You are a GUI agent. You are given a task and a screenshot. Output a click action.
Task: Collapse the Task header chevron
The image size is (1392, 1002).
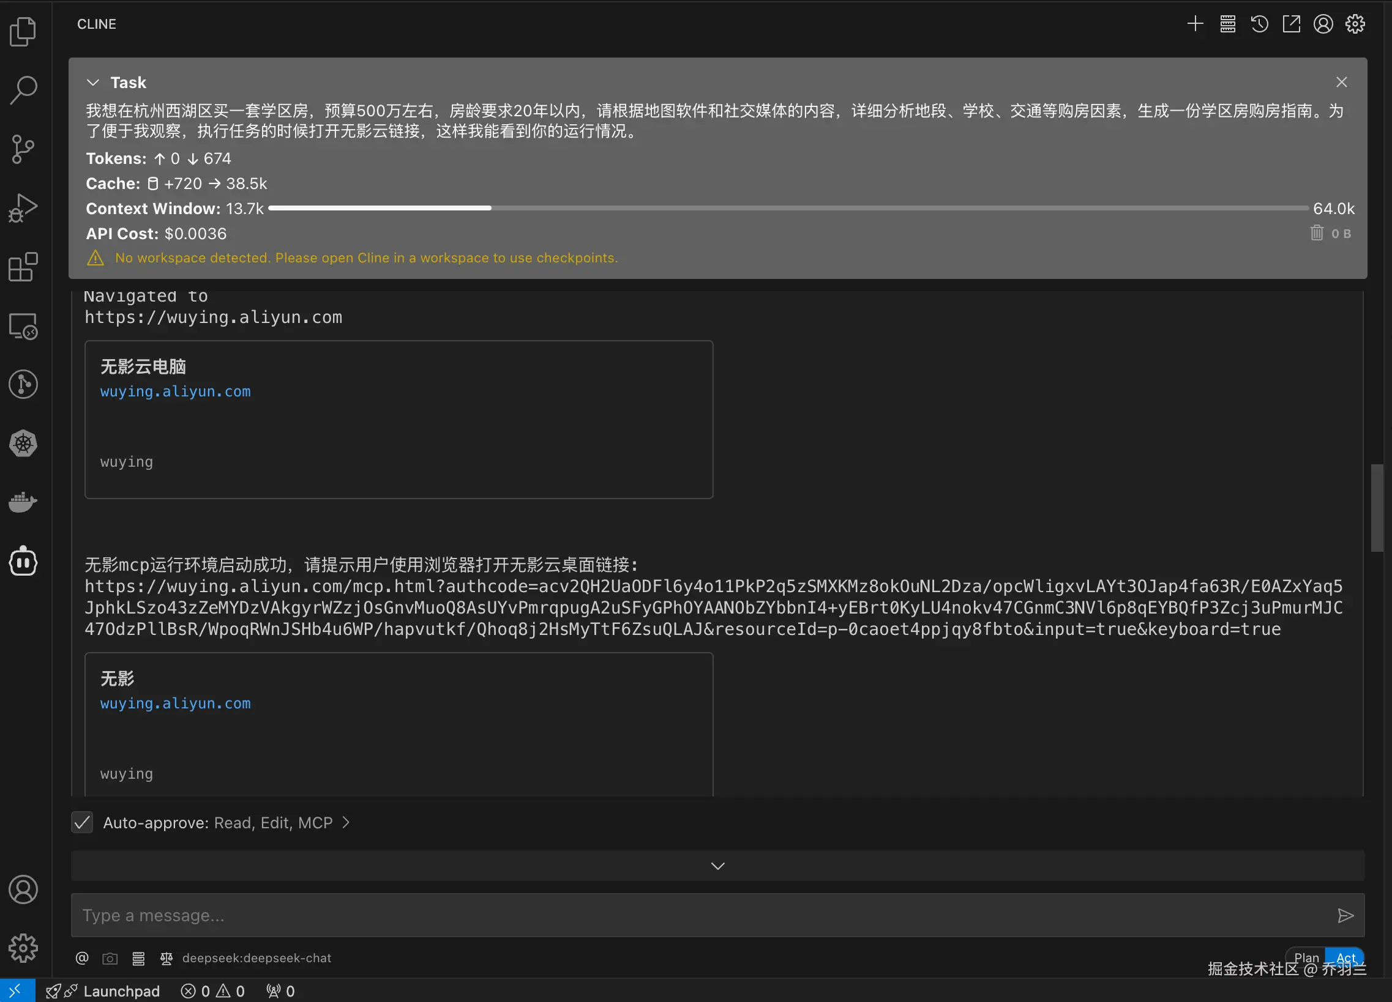coord(92,82)
